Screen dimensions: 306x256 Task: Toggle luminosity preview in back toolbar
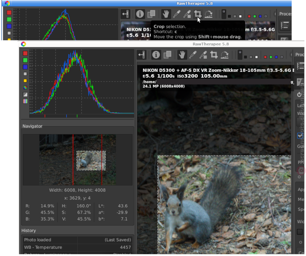click(266, 16)
